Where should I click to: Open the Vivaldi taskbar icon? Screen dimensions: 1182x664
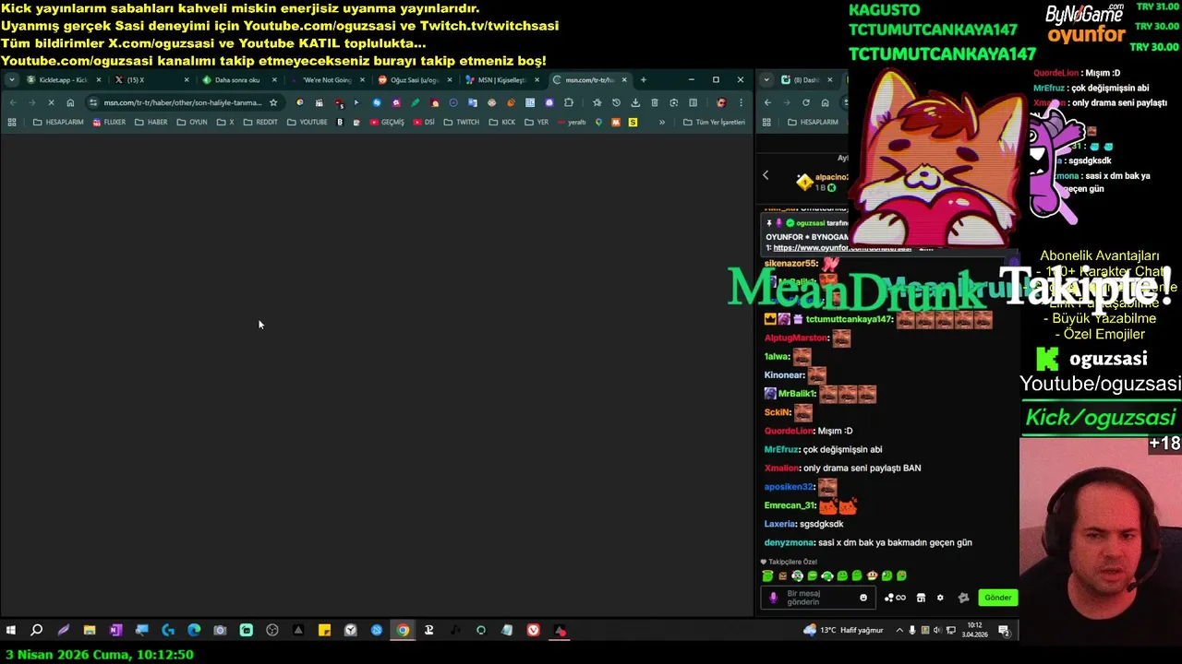click(x=534, y=631)
